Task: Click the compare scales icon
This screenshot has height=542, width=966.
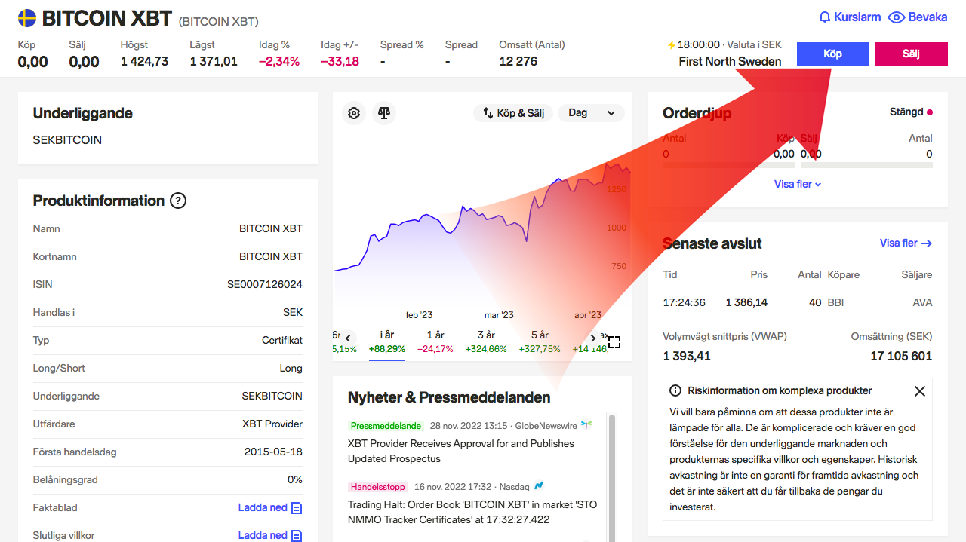Action: point(384,113)
